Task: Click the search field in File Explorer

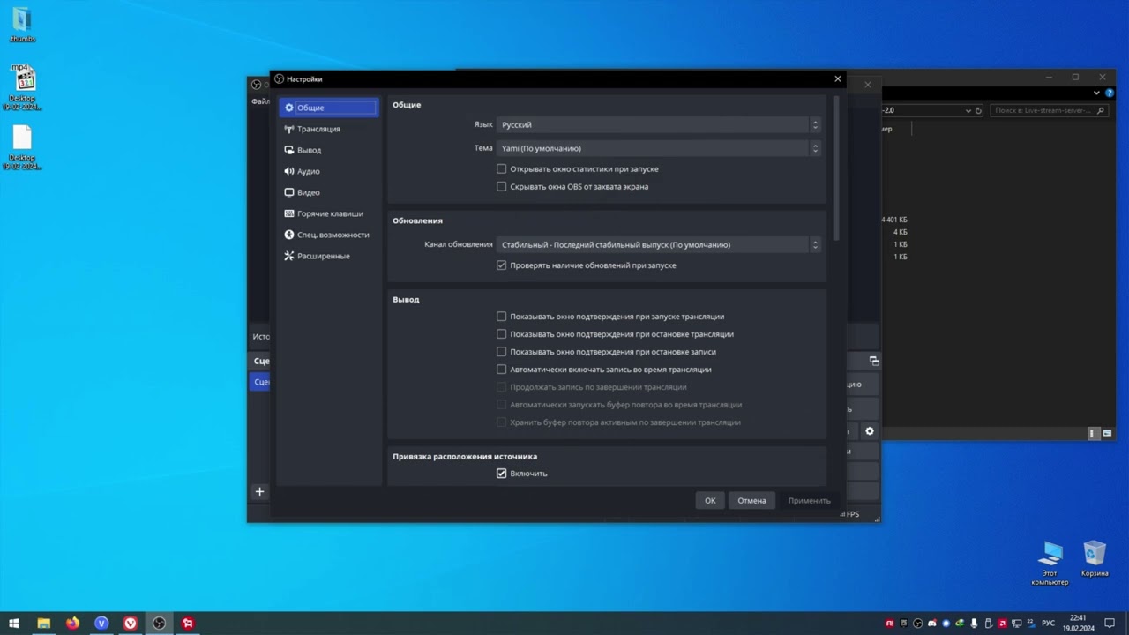Action: (x=1051, y=110)
